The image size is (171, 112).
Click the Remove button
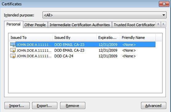pos(73,106)
